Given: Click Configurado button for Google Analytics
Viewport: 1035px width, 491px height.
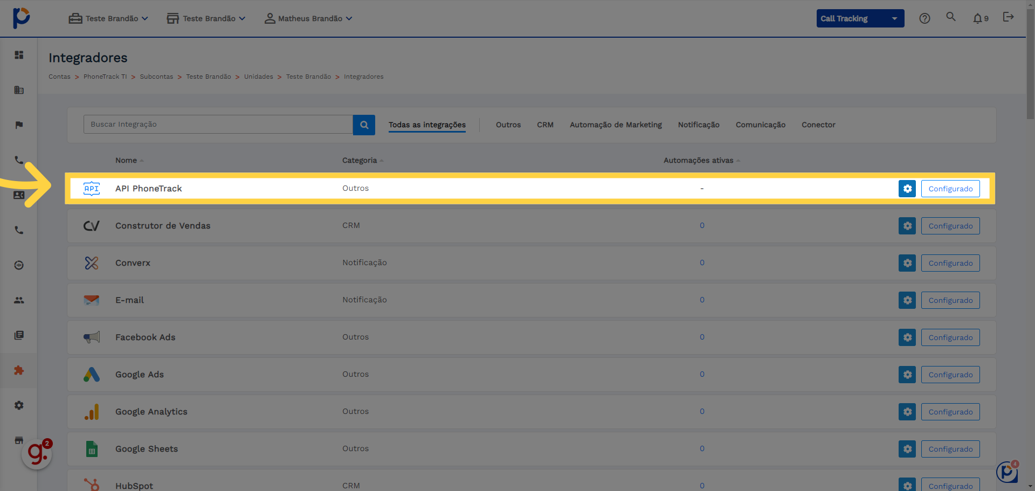Looking at the screenshot, I should click(x=950, y=412).
